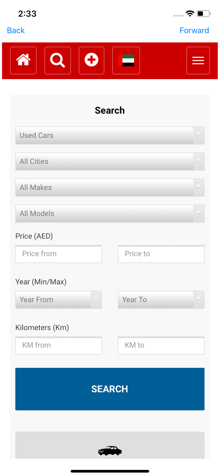This screenshot has height=476, width=220.
Task: Select the search magnifier icon
Action: 57,60
